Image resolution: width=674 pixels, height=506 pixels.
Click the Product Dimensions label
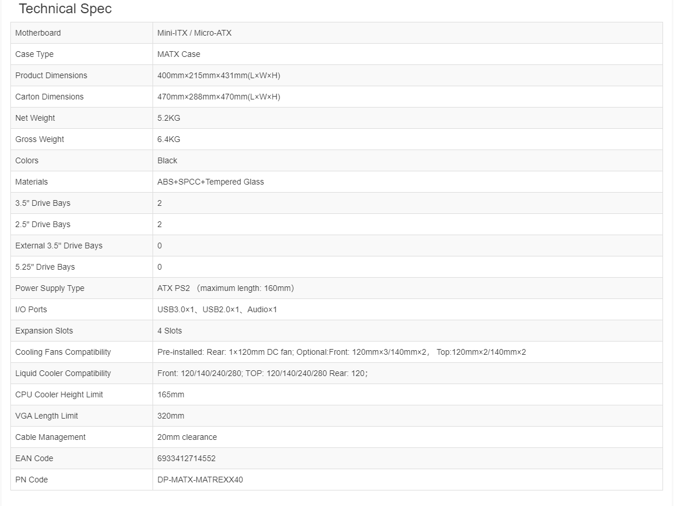(x=51, y=75)
